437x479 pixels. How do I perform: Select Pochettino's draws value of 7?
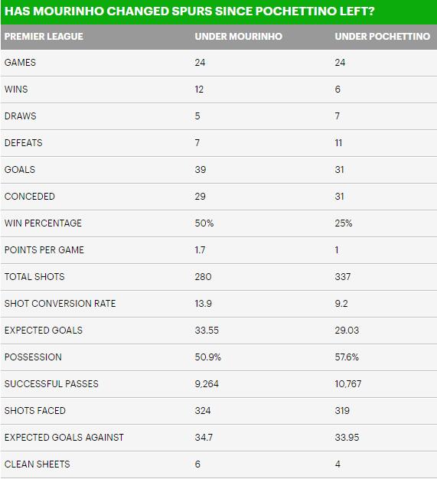[x=337, y=116]
